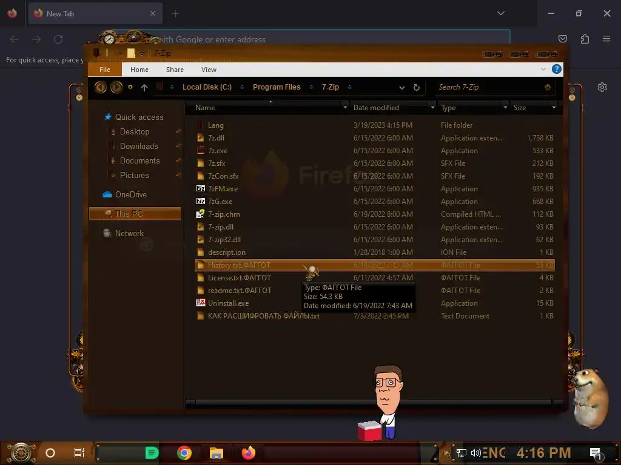Screen dimensions: 621x465
Task: Open the Start button on taskbar
Action: click(21, 453)
